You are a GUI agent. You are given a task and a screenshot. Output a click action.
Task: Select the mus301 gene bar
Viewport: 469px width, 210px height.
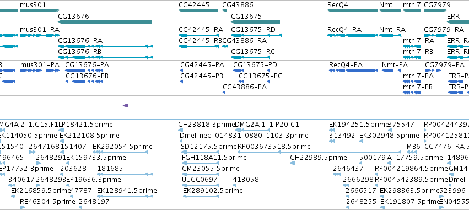(x=40, y=10)
